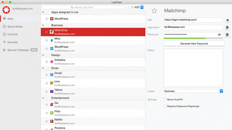
Task: Open Secure Notes in the sidebar
Action: pos(15,26)
